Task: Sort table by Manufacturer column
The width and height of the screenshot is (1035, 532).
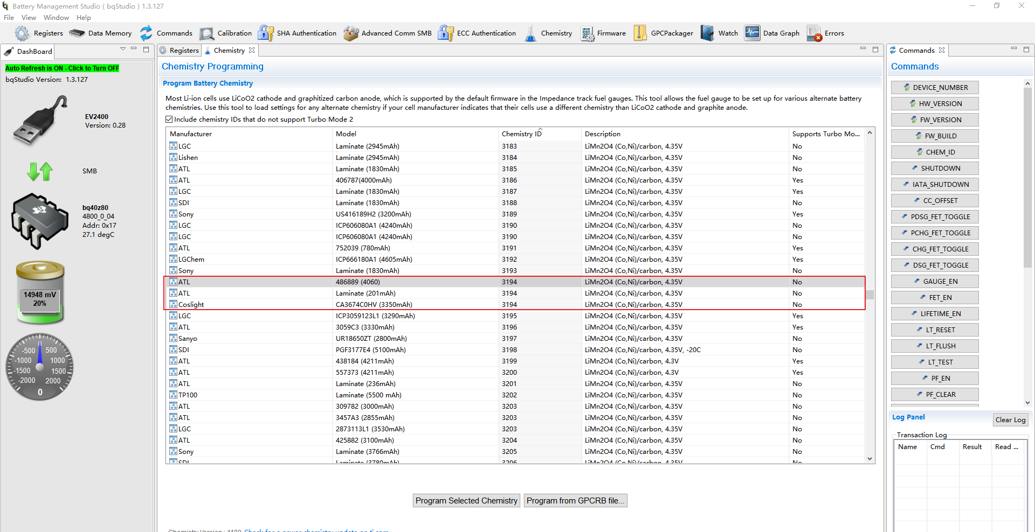Action: pyautogui.click(x=250, y=134)
